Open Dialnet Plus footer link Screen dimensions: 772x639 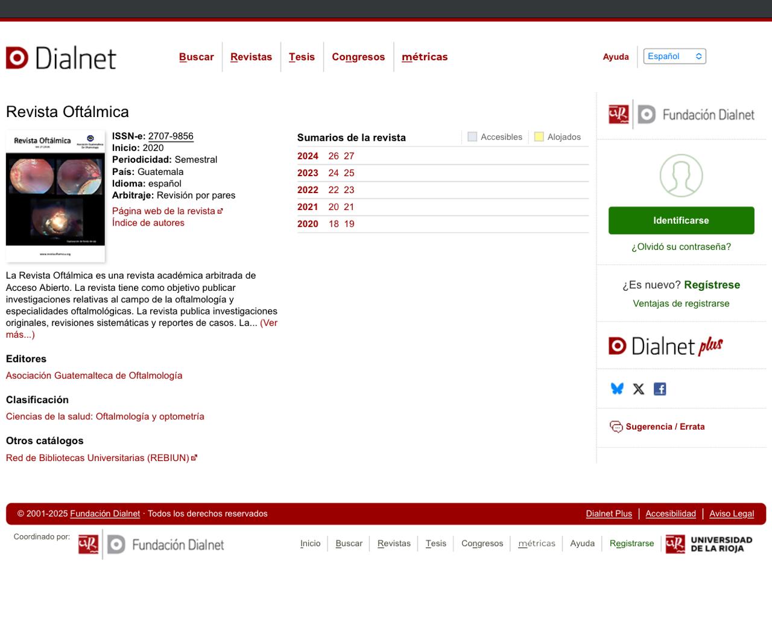[x=609, y=514]
